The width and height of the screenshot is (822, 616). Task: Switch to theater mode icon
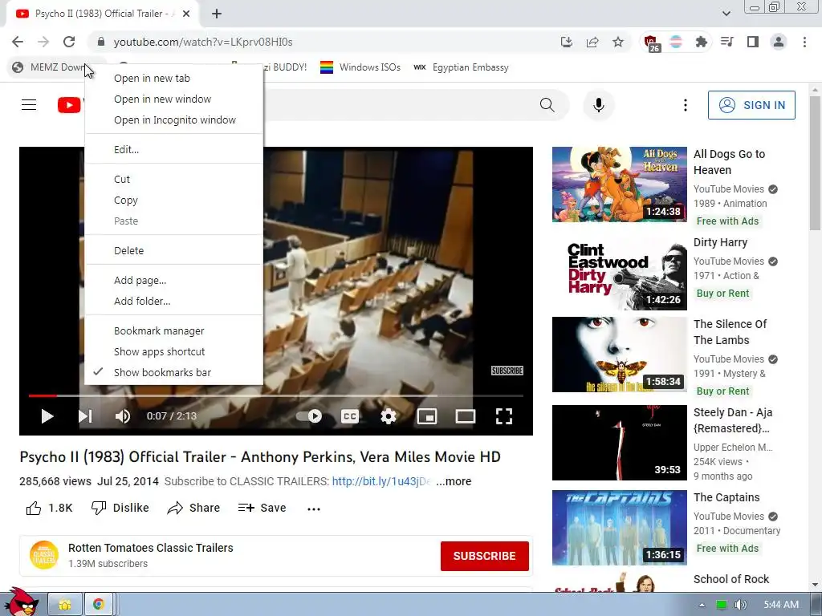466,416
